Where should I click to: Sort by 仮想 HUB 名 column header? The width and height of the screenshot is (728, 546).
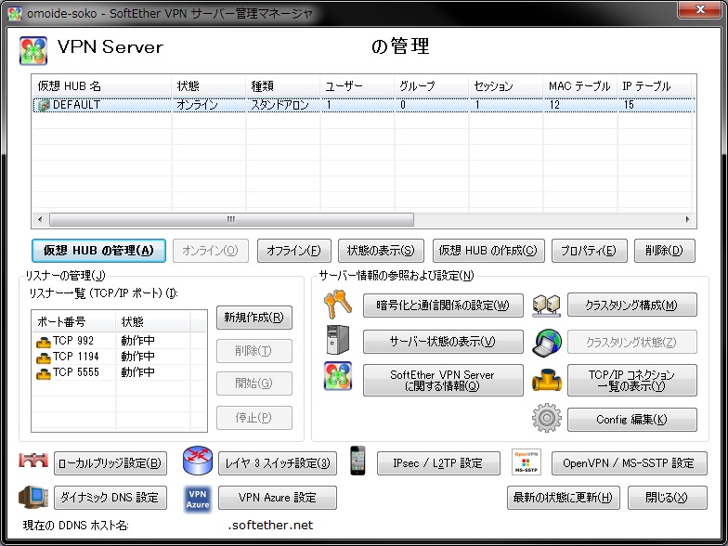pyautogui.click(x=102, y=85)
